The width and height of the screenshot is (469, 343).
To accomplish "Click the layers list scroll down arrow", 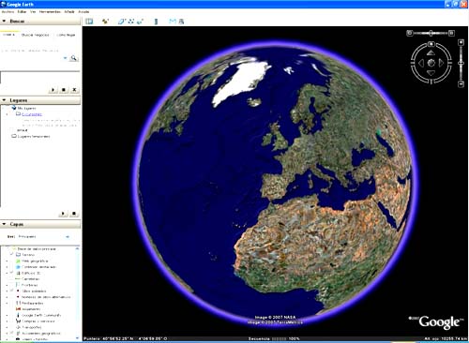I will coord(77,337).
